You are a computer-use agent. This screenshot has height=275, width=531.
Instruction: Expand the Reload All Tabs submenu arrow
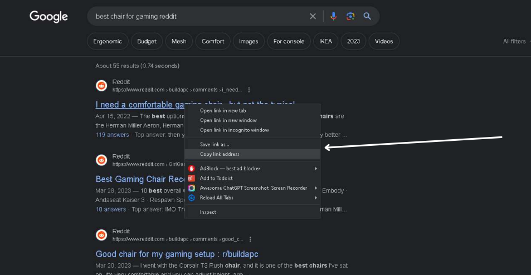[315, 198]
